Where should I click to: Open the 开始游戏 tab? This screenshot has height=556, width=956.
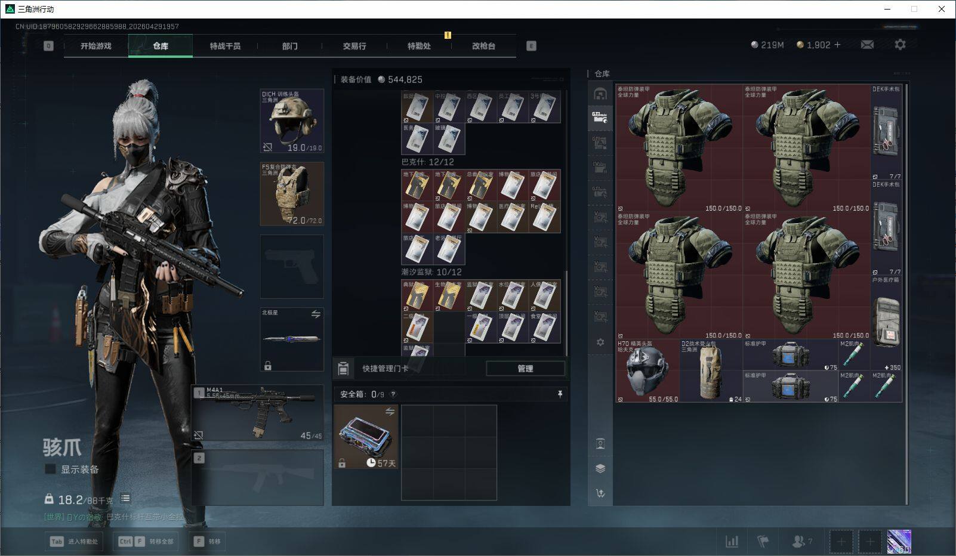pyautogui.click(x=96, y=46)
